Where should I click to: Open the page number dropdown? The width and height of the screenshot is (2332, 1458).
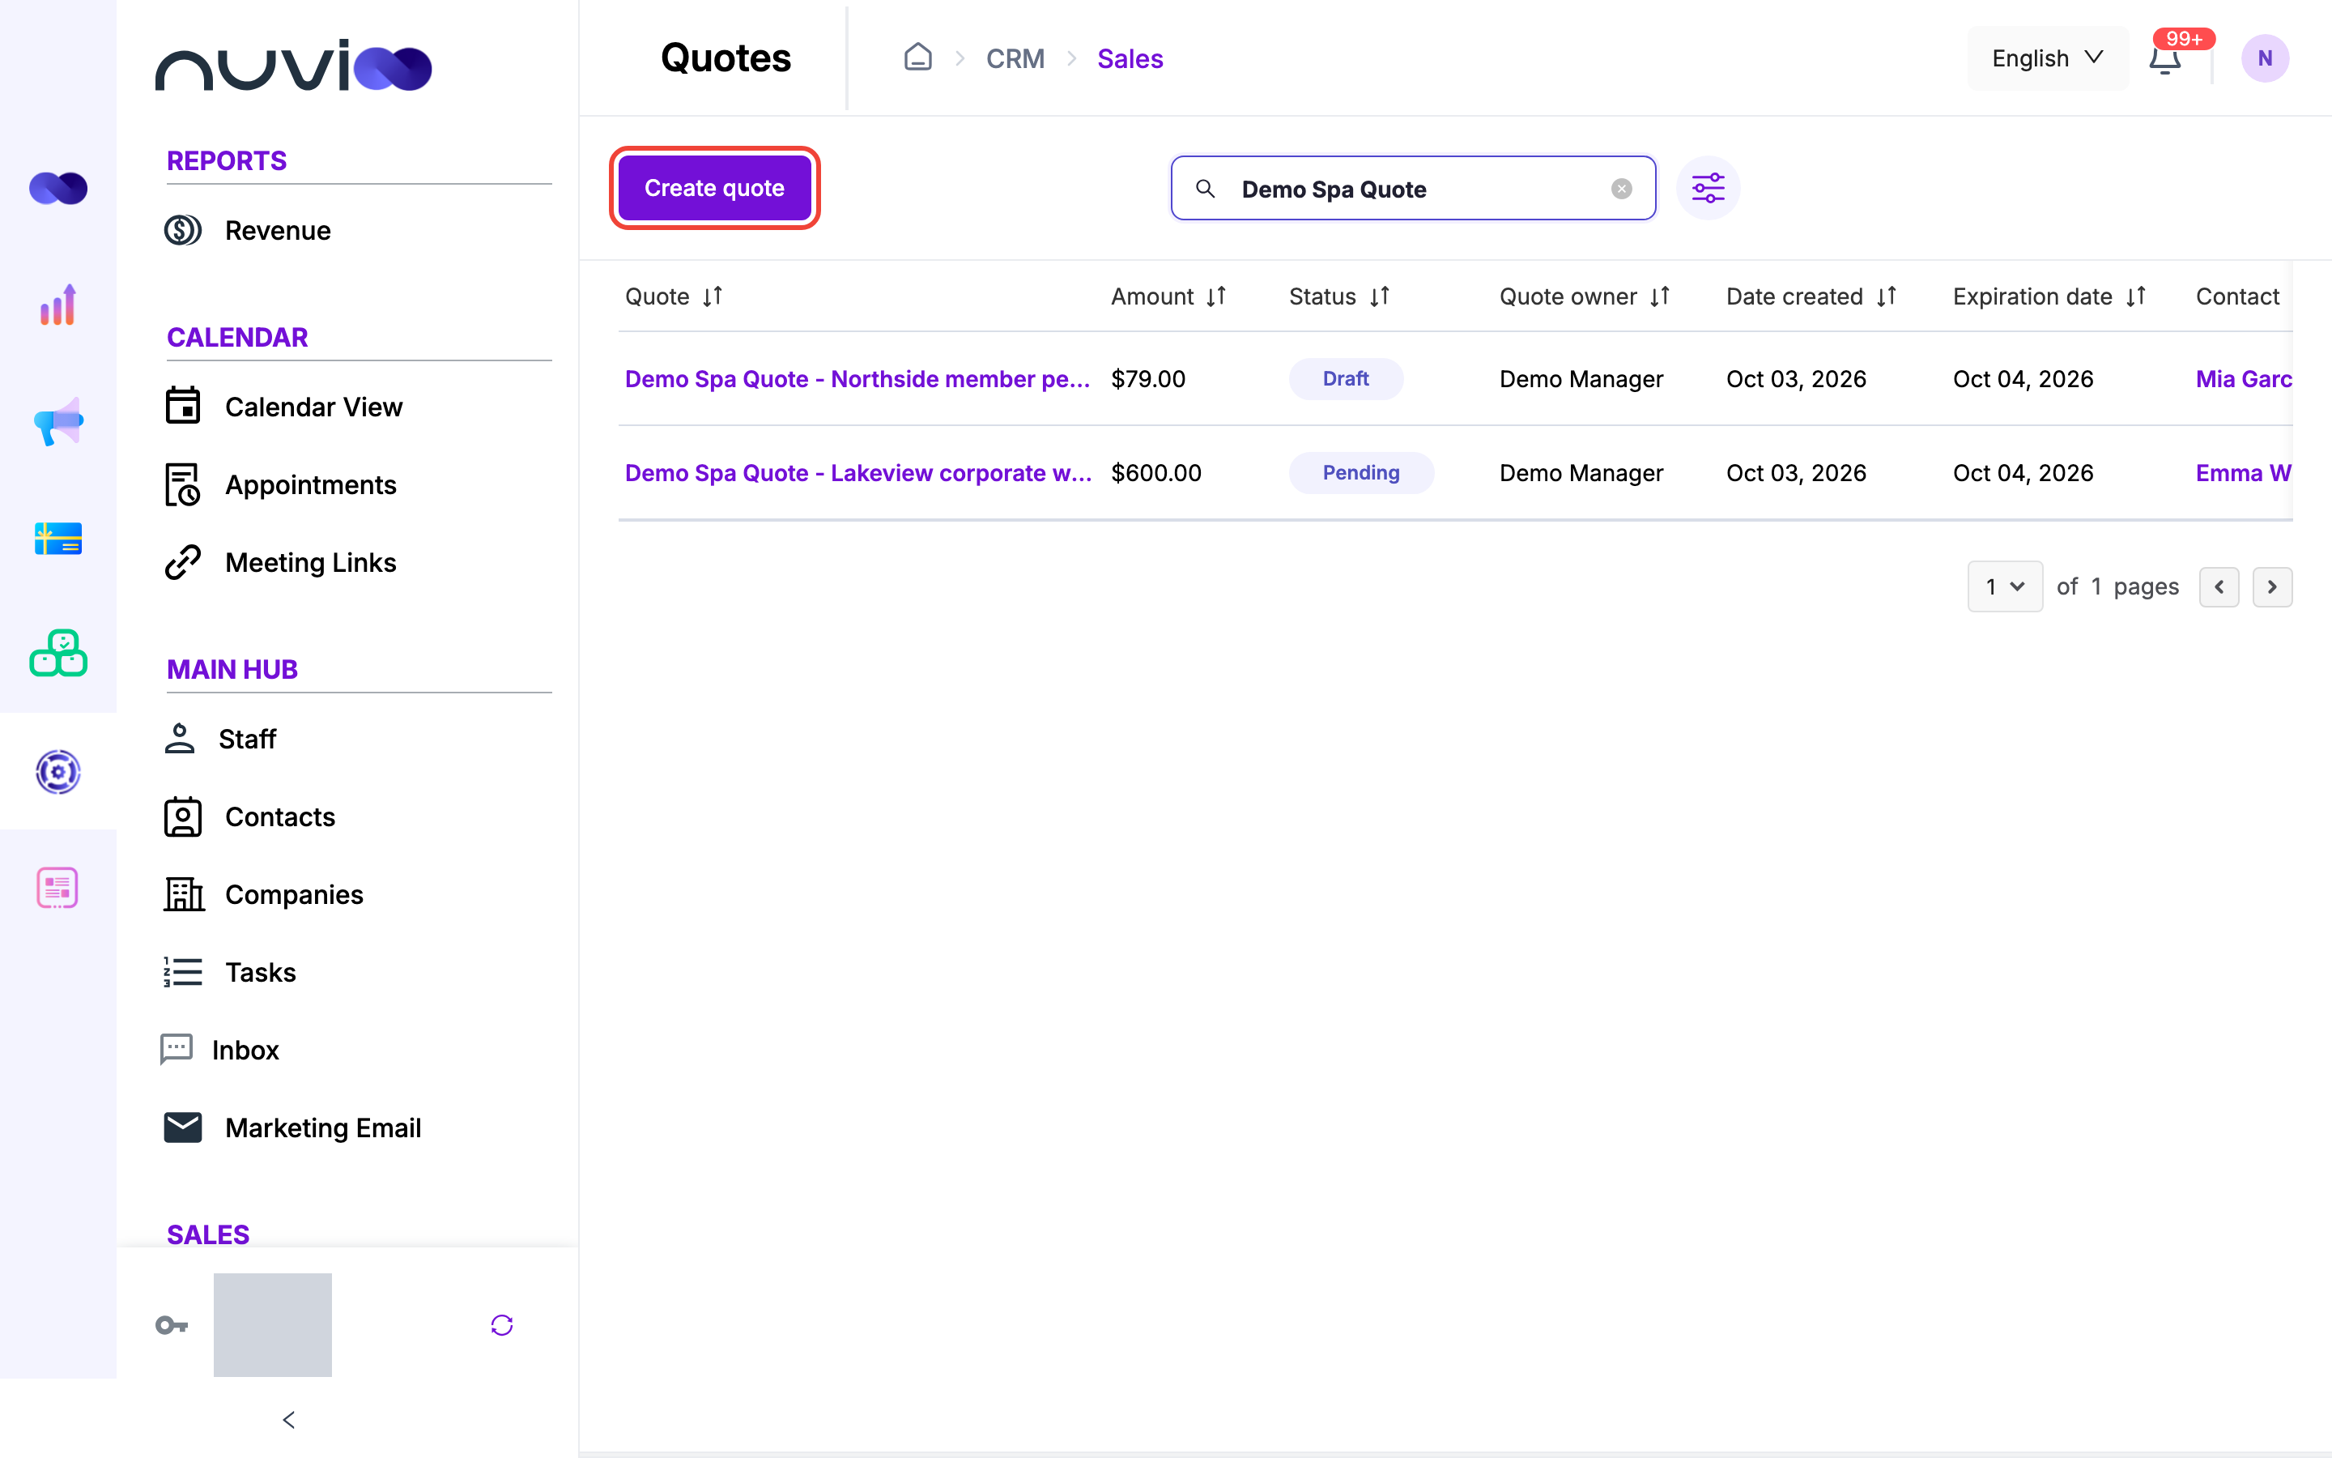[2004, 586]
